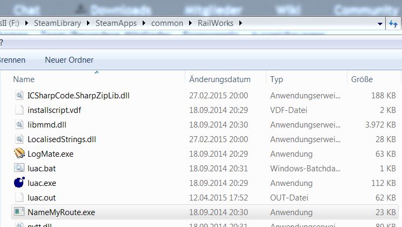
Task: Expand the arrow after RailWorks in path
Action: (x=240, y=23)
